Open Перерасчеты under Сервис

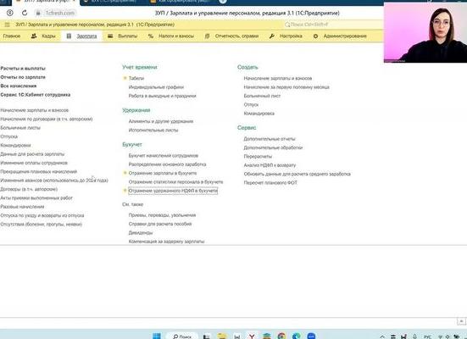258,157
